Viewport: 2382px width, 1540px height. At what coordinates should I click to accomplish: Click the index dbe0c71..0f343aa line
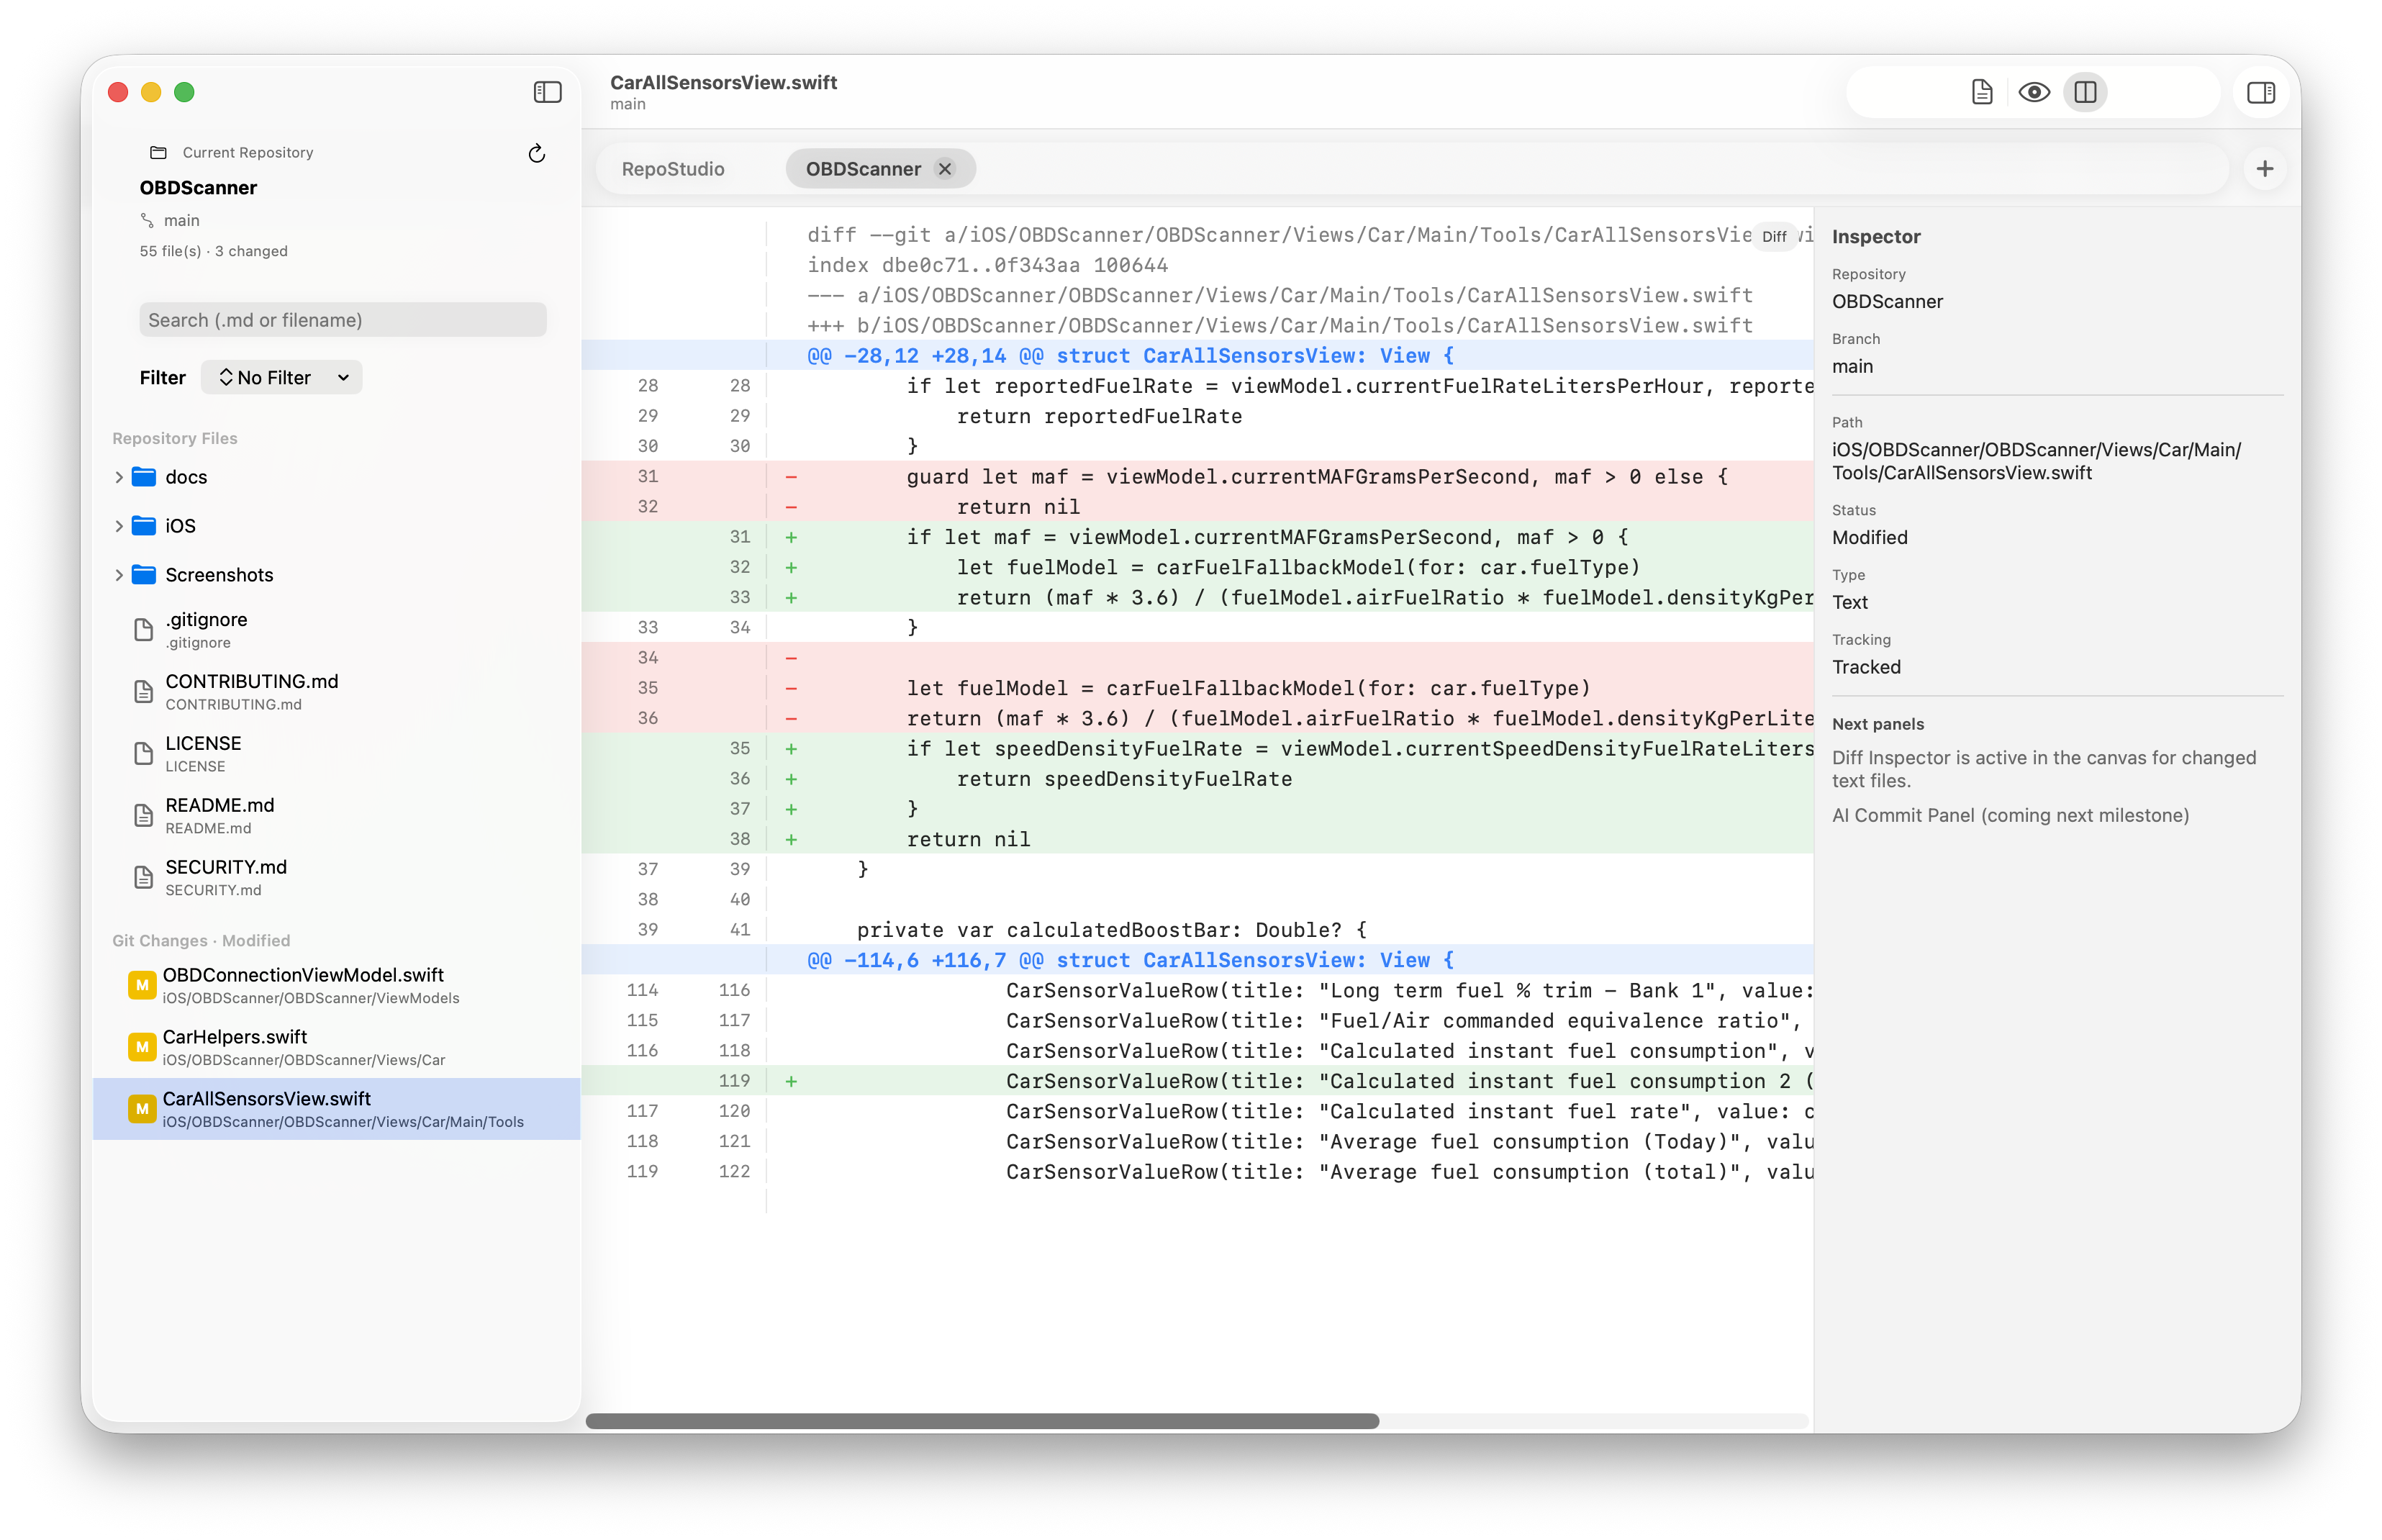(x=987, y=265)
